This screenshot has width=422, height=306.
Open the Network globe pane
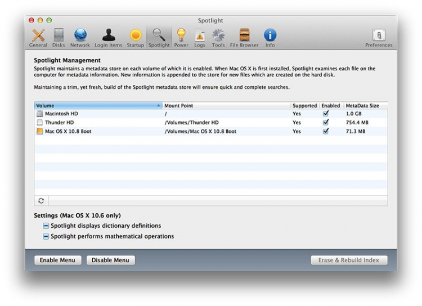80,38
